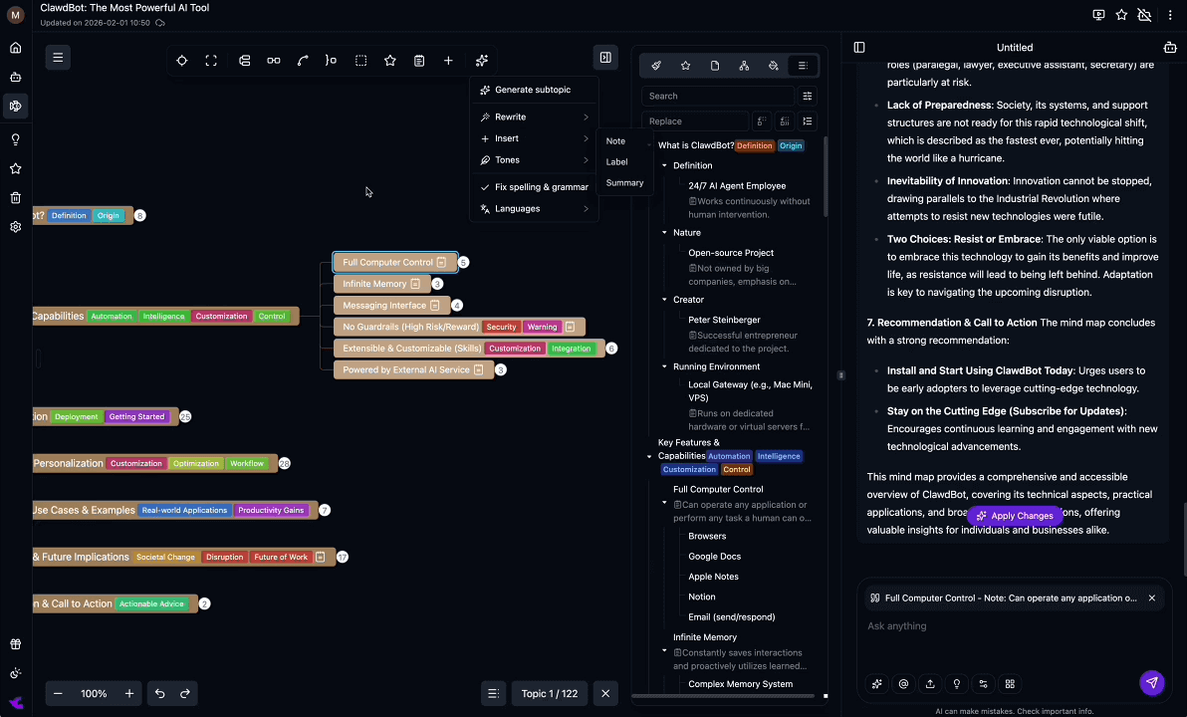Click the summary bracket tool in toolbar
Image resolution: width=1187 pixels, height=717 pixels.
[331, 60]
